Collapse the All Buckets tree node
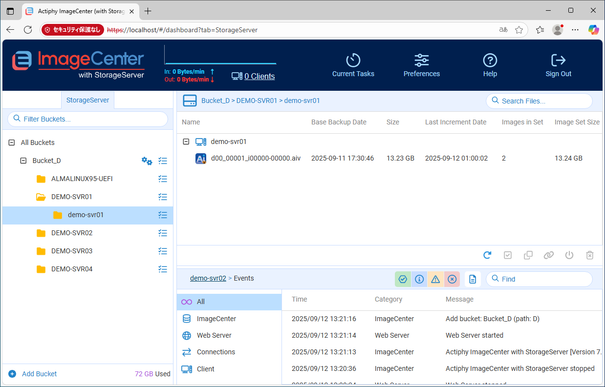This screenshot has height=387, width=605. click(x=12, y=143)
